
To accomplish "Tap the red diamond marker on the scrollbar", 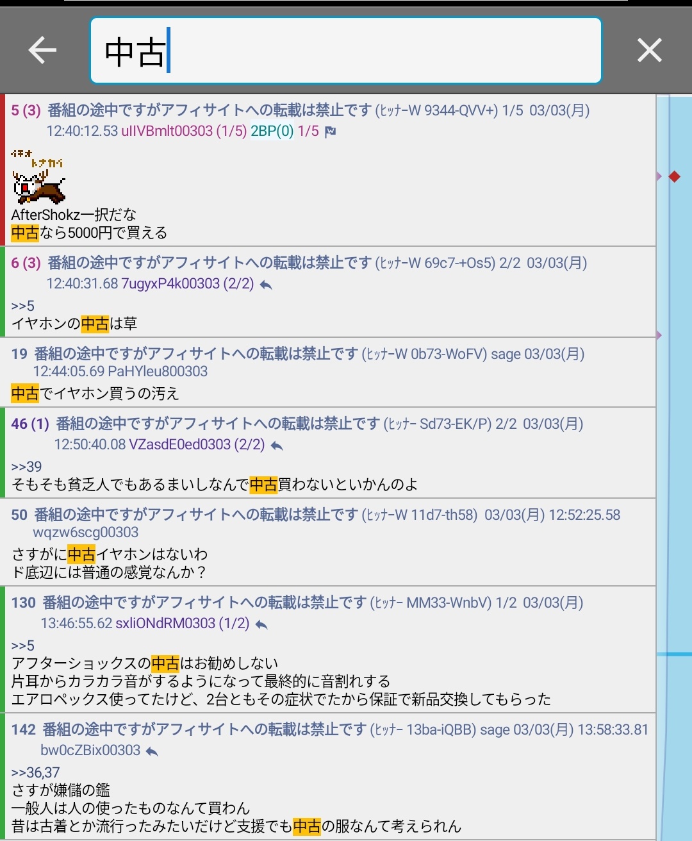I will [674, 176].
